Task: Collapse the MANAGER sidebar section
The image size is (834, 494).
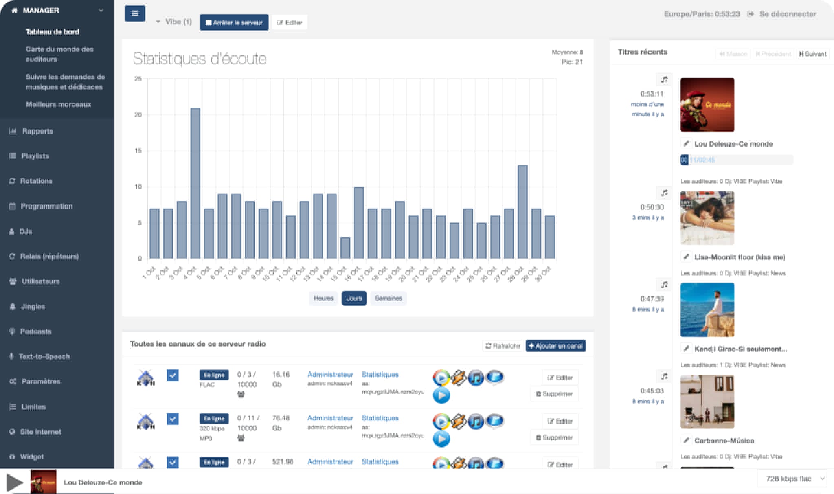Action: point(101,11)
